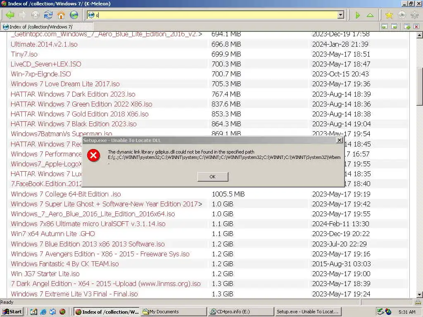Click the 767.4 MiB size value
423x317 pixels.
[x=226, y=94]
